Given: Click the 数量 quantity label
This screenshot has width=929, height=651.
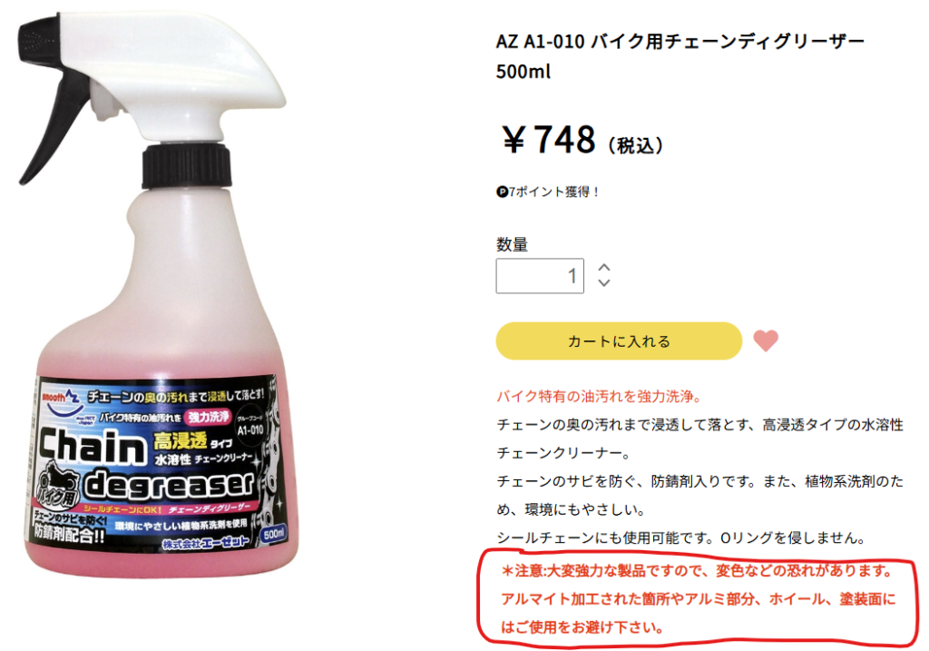Looking at the screenshot, I should click(512, 244).
